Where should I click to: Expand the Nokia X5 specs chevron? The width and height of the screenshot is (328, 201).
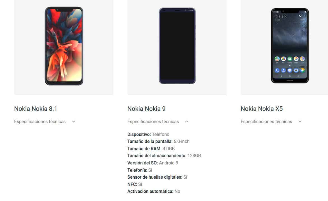300,121
